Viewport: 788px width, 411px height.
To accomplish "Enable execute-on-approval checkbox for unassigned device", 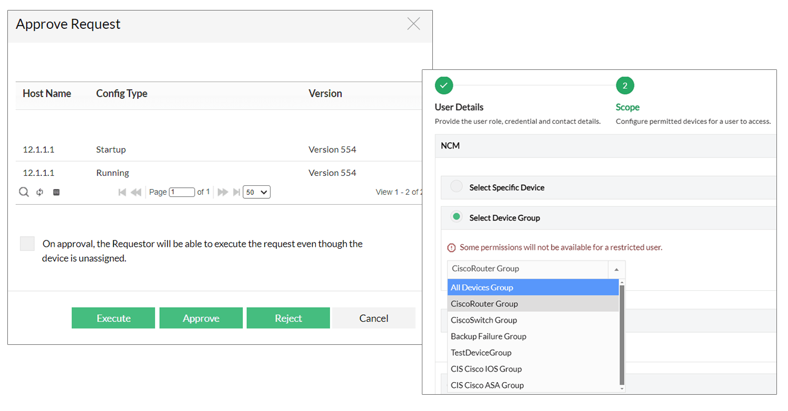I will click(x=27, y=244).
